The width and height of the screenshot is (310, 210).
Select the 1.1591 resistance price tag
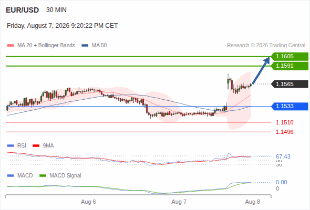(290, 66)
